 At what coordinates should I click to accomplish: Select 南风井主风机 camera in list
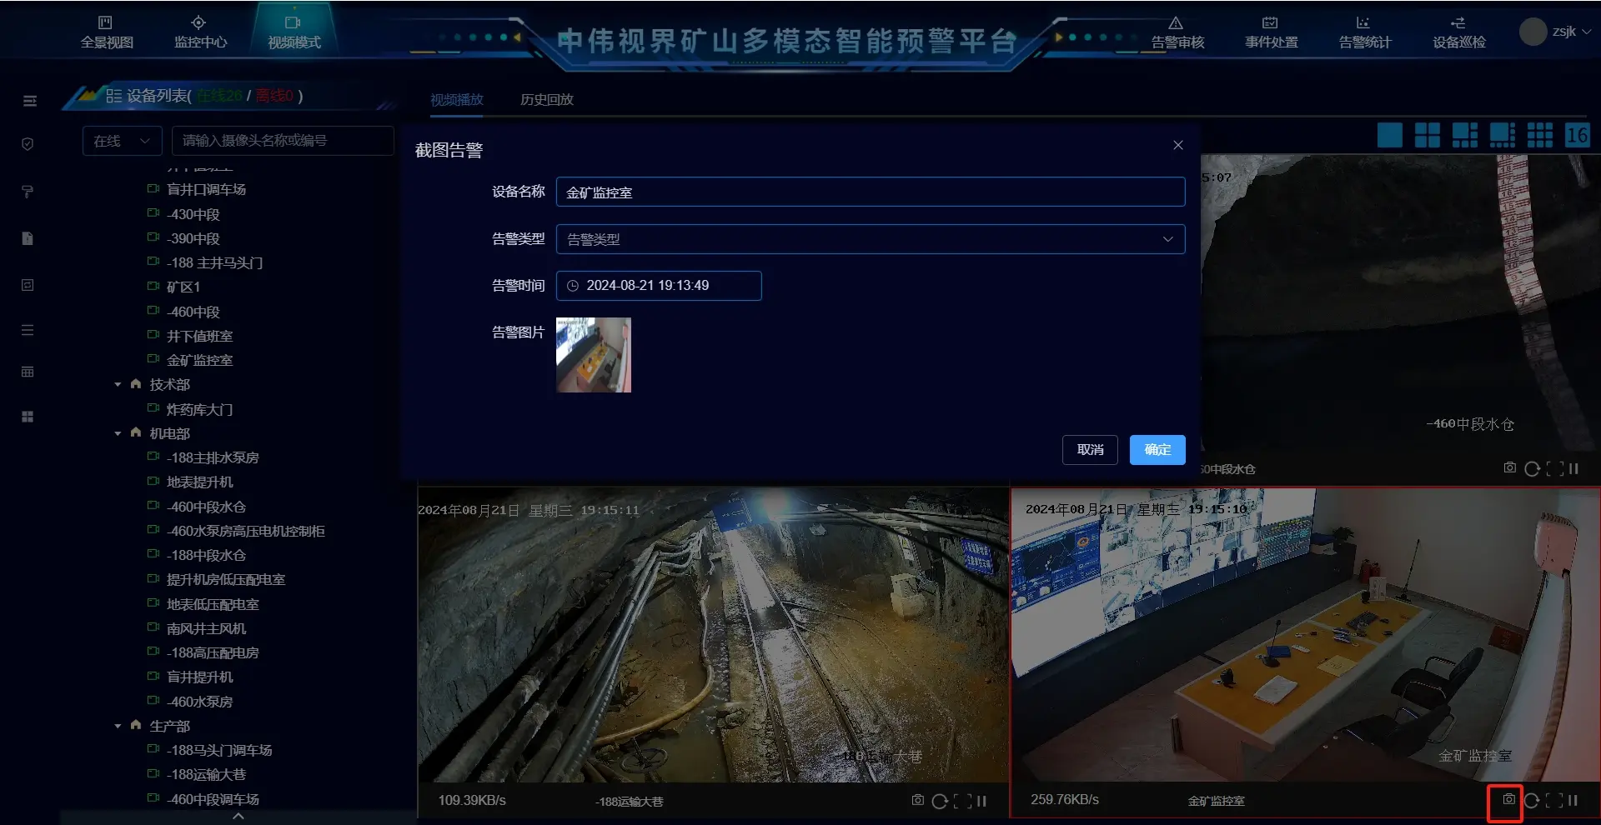coord(206,628)
